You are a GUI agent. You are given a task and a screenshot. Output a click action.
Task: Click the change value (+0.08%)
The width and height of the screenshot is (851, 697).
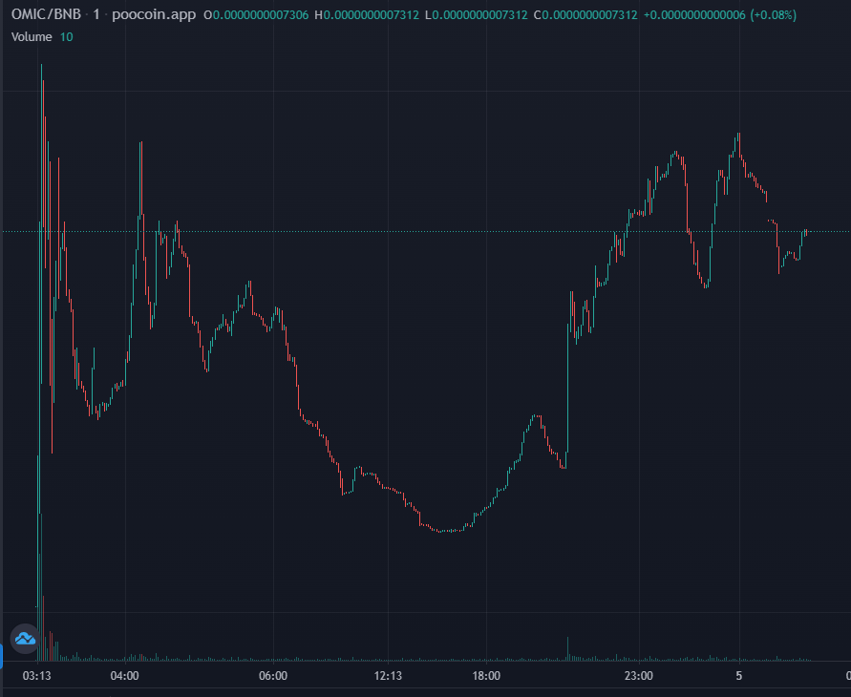[774, 15]
